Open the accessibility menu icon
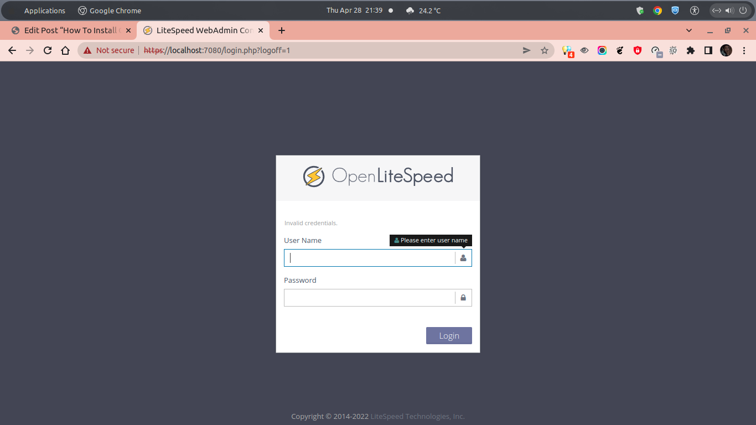This screenshot has width=756, height=425. (x=695, y=11)
